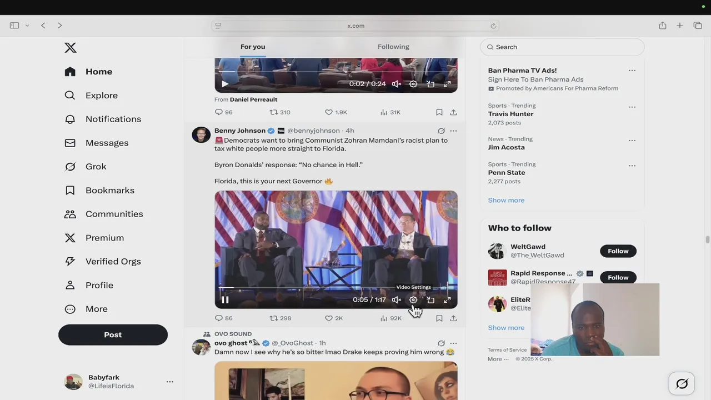711x400 pixels.
Task: Enter fullscreen on the top video
Action: [447, 84]
